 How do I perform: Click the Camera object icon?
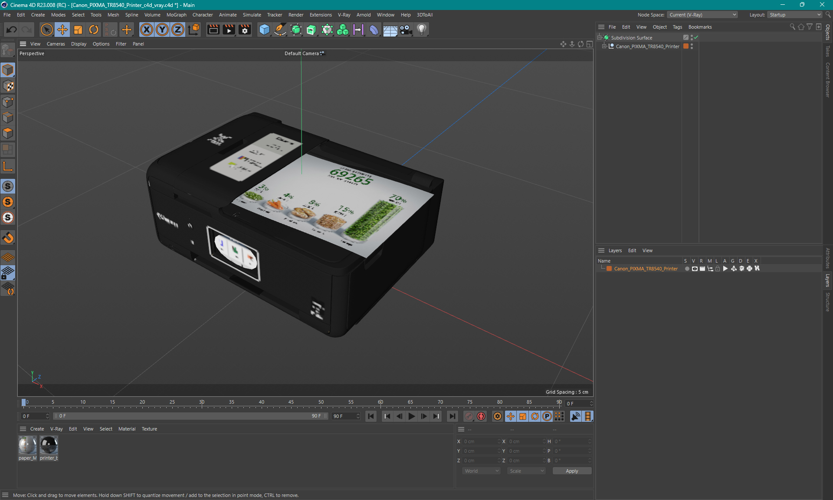(406, 30)
